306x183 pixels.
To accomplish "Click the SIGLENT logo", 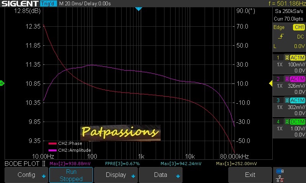I will click(19, 3).
